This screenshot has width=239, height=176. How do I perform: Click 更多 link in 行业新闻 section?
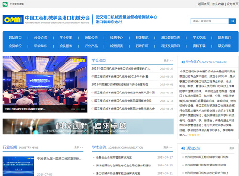(x=79, y=148)
